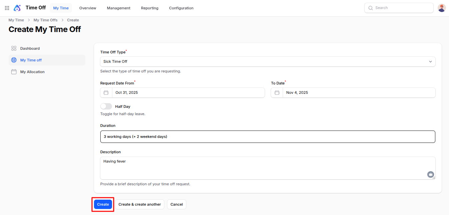Open the user avatar profile menu
Viewport: 449px width, 215px height.
442,8
